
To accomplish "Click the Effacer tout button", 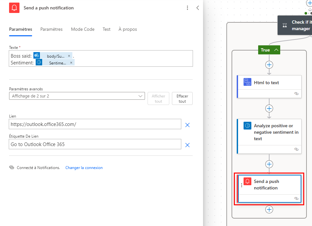I will click(x=182, y=98).
